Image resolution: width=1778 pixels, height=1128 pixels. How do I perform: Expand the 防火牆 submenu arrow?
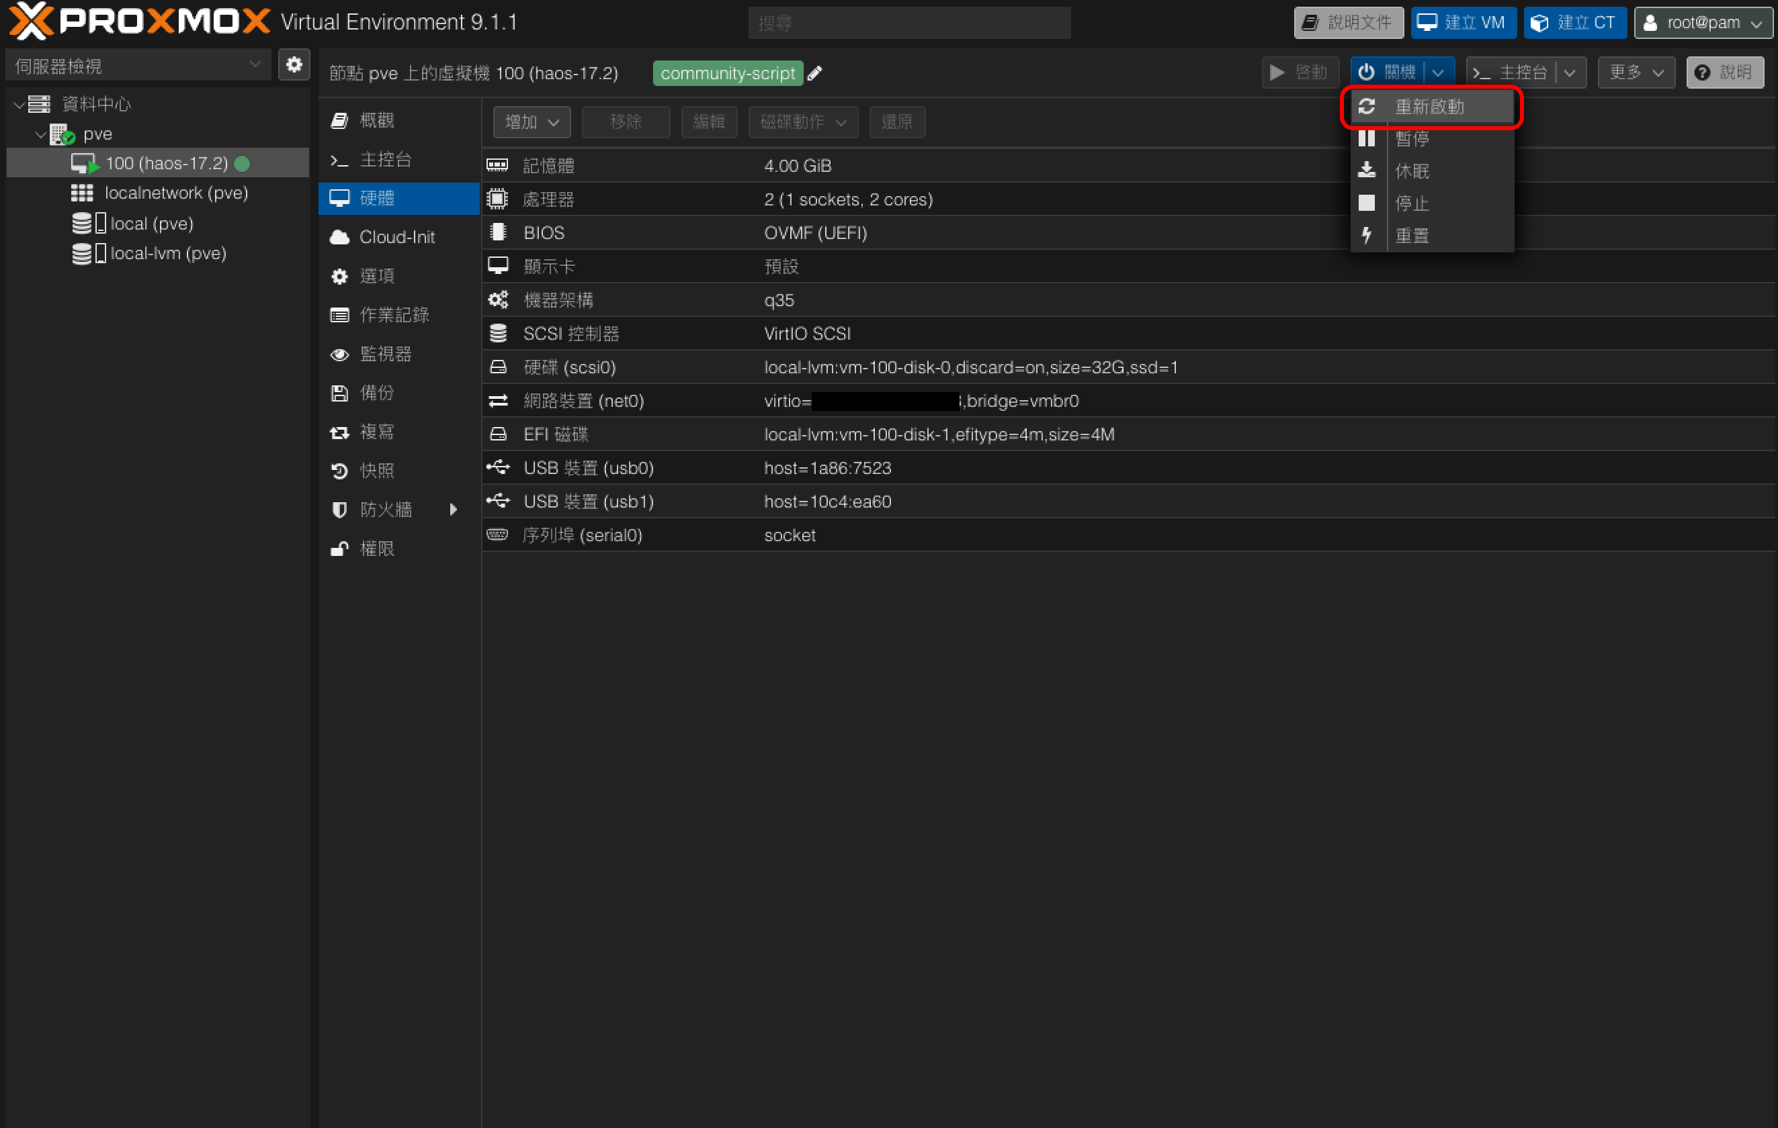[454, 510]
